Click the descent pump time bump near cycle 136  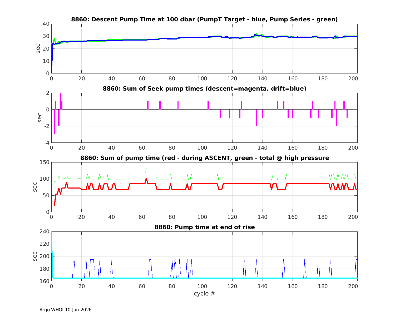coord(255,34)
